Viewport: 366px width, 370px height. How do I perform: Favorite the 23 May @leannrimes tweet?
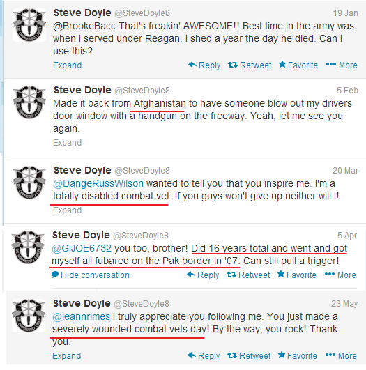[297, 355]
